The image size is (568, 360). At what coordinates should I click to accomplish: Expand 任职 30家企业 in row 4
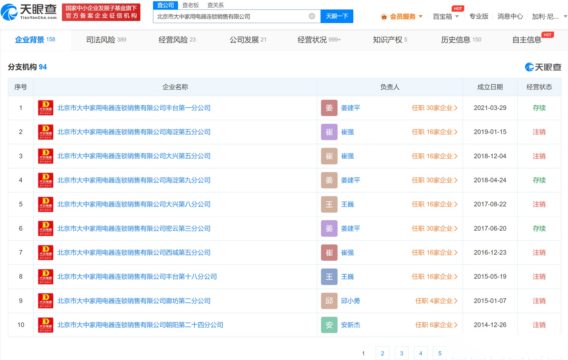(x=435, y=180)
